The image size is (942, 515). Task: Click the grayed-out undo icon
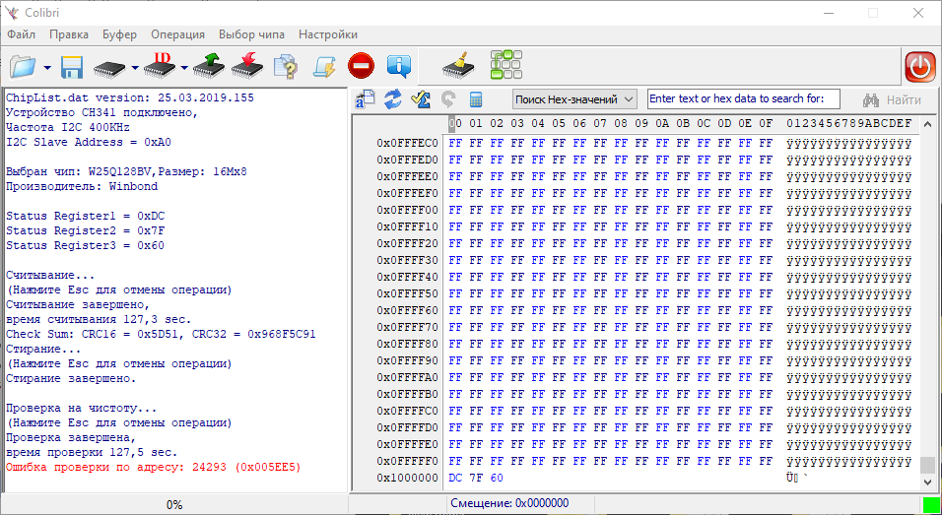(x=448, y=99)
